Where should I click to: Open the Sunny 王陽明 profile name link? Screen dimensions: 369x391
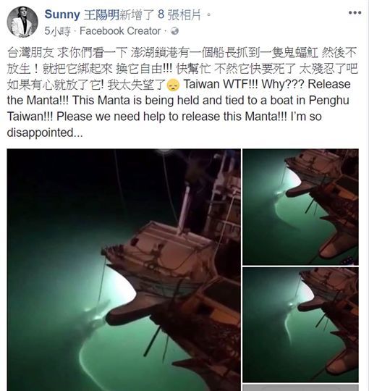82,14
